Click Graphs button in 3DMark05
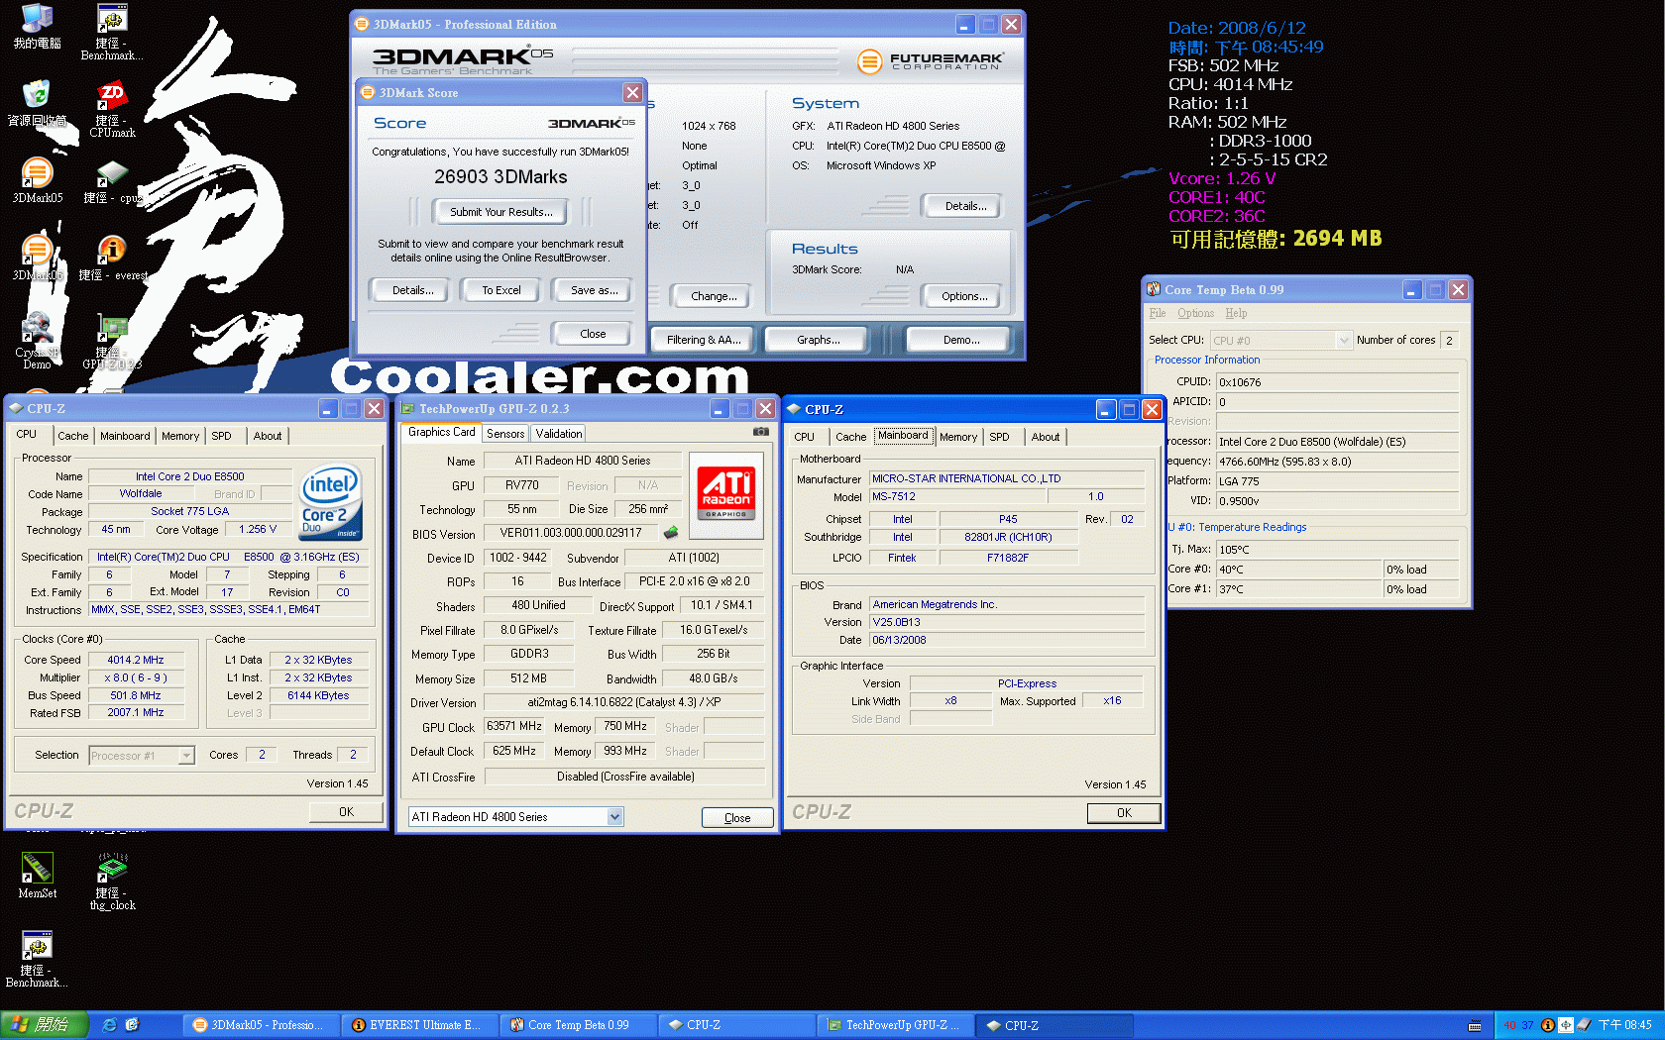This screenshot has width=1665, height=1040. point(818,340)
